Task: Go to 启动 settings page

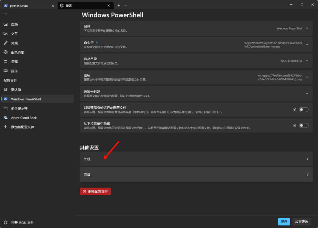Action: 37,24
